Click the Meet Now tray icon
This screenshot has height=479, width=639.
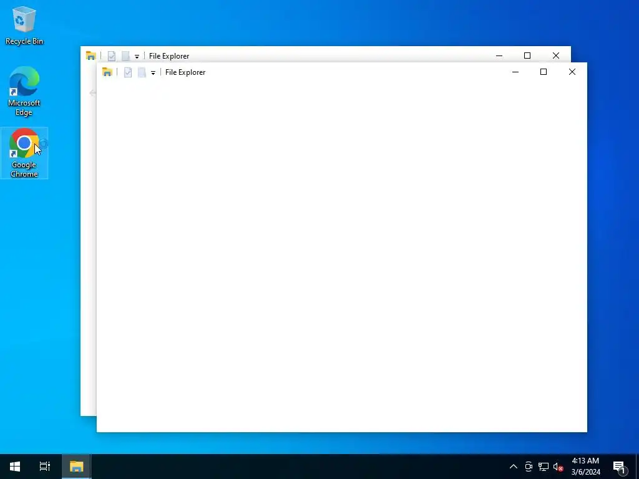(529, 467)
